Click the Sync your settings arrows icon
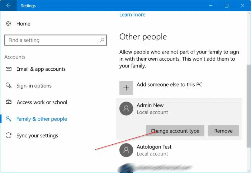Screen dimensions: 251x173 9,135
